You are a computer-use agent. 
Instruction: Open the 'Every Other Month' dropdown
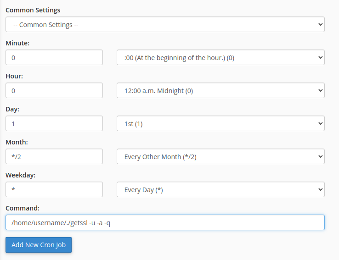(x=220, y=156)
